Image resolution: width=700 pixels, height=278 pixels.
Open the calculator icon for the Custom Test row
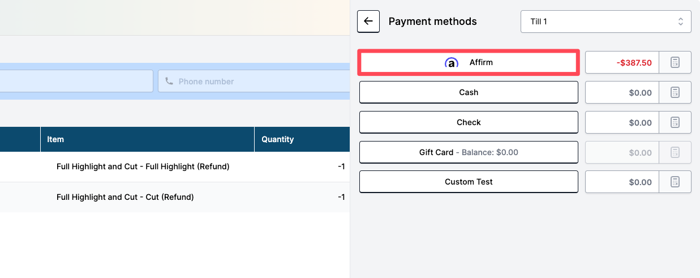675,182
